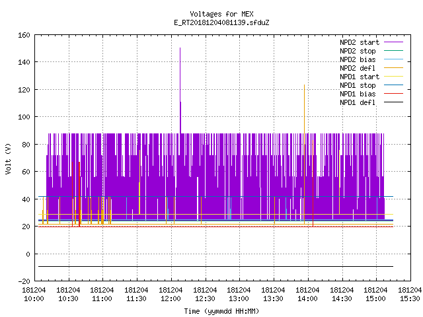This screenshot has width=423, height=317.
Task: Click the red line sample for NPD1 bias
Action: [x=393, y=94]
